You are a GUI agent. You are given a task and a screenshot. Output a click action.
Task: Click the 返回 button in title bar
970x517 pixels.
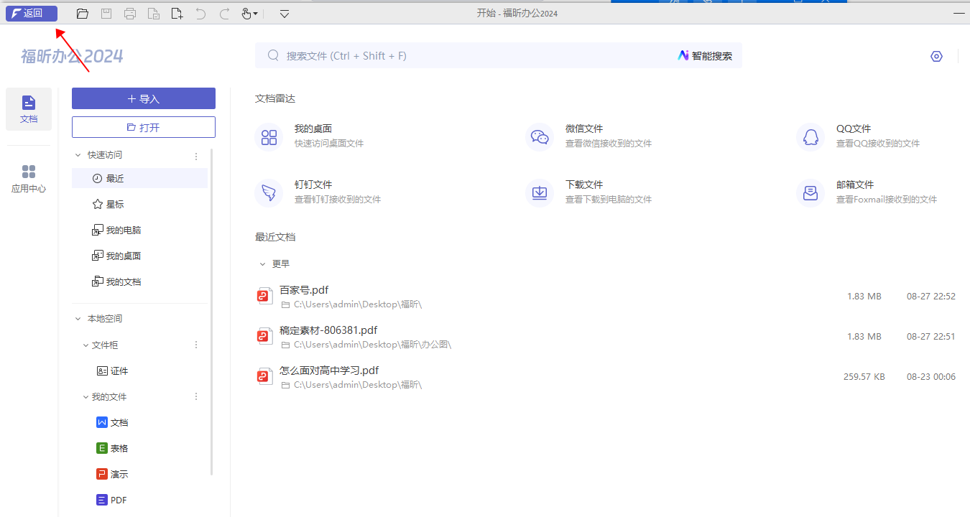32,13
